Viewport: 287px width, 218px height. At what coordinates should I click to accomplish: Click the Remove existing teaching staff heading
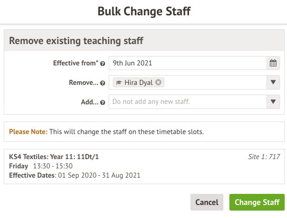point(76,41)
